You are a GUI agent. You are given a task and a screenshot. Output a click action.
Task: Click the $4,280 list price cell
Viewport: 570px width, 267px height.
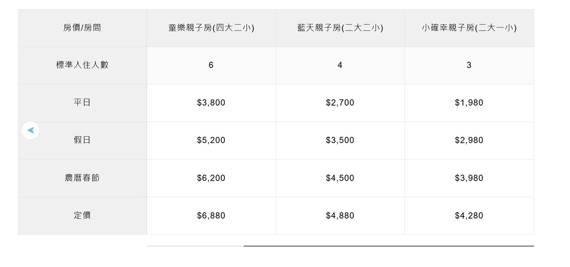tap(469, 215)
